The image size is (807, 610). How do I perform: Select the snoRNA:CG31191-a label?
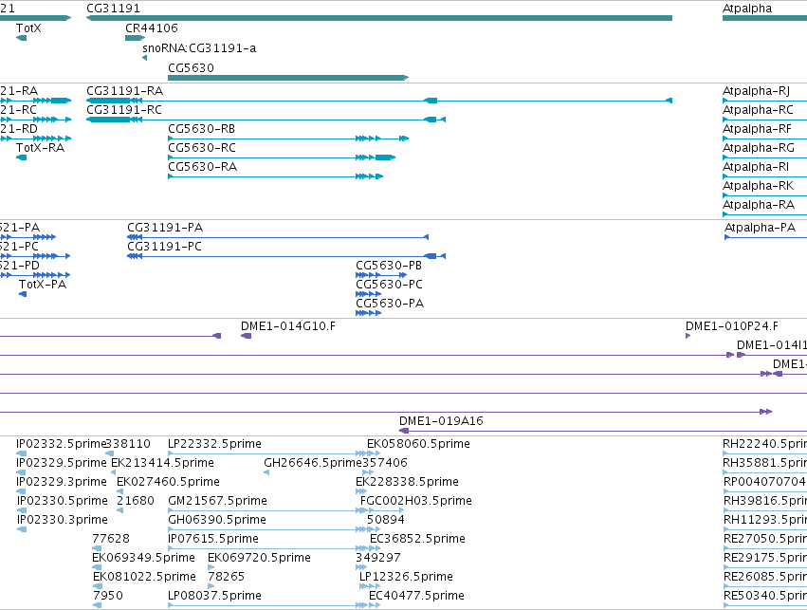tap(199, 48)
